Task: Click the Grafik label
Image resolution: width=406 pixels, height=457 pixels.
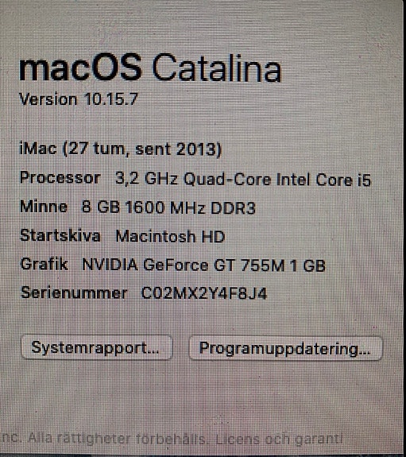Action: pos(44,264)
